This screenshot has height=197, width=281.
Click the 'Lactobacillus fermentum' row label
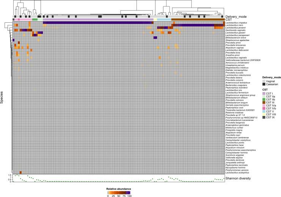click(237, 93)
